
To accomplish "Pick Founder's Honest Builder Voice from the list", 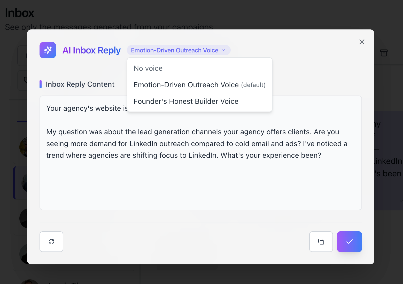I will pyautogui.click(x=186, y=101).
